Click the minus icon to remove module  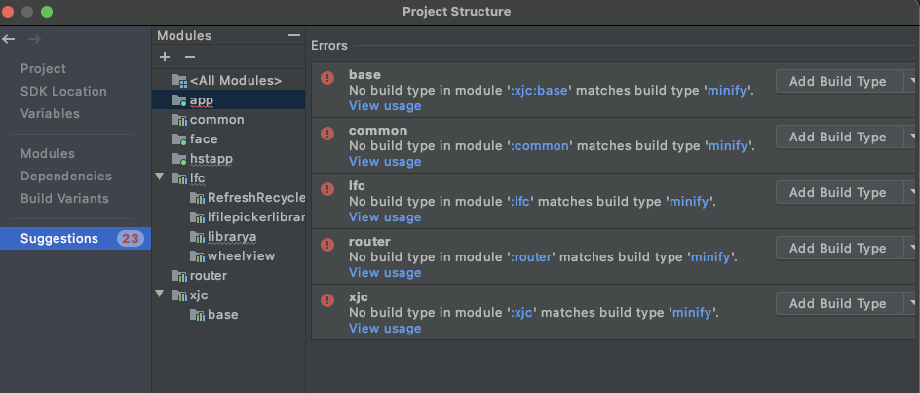pos(190,58)
